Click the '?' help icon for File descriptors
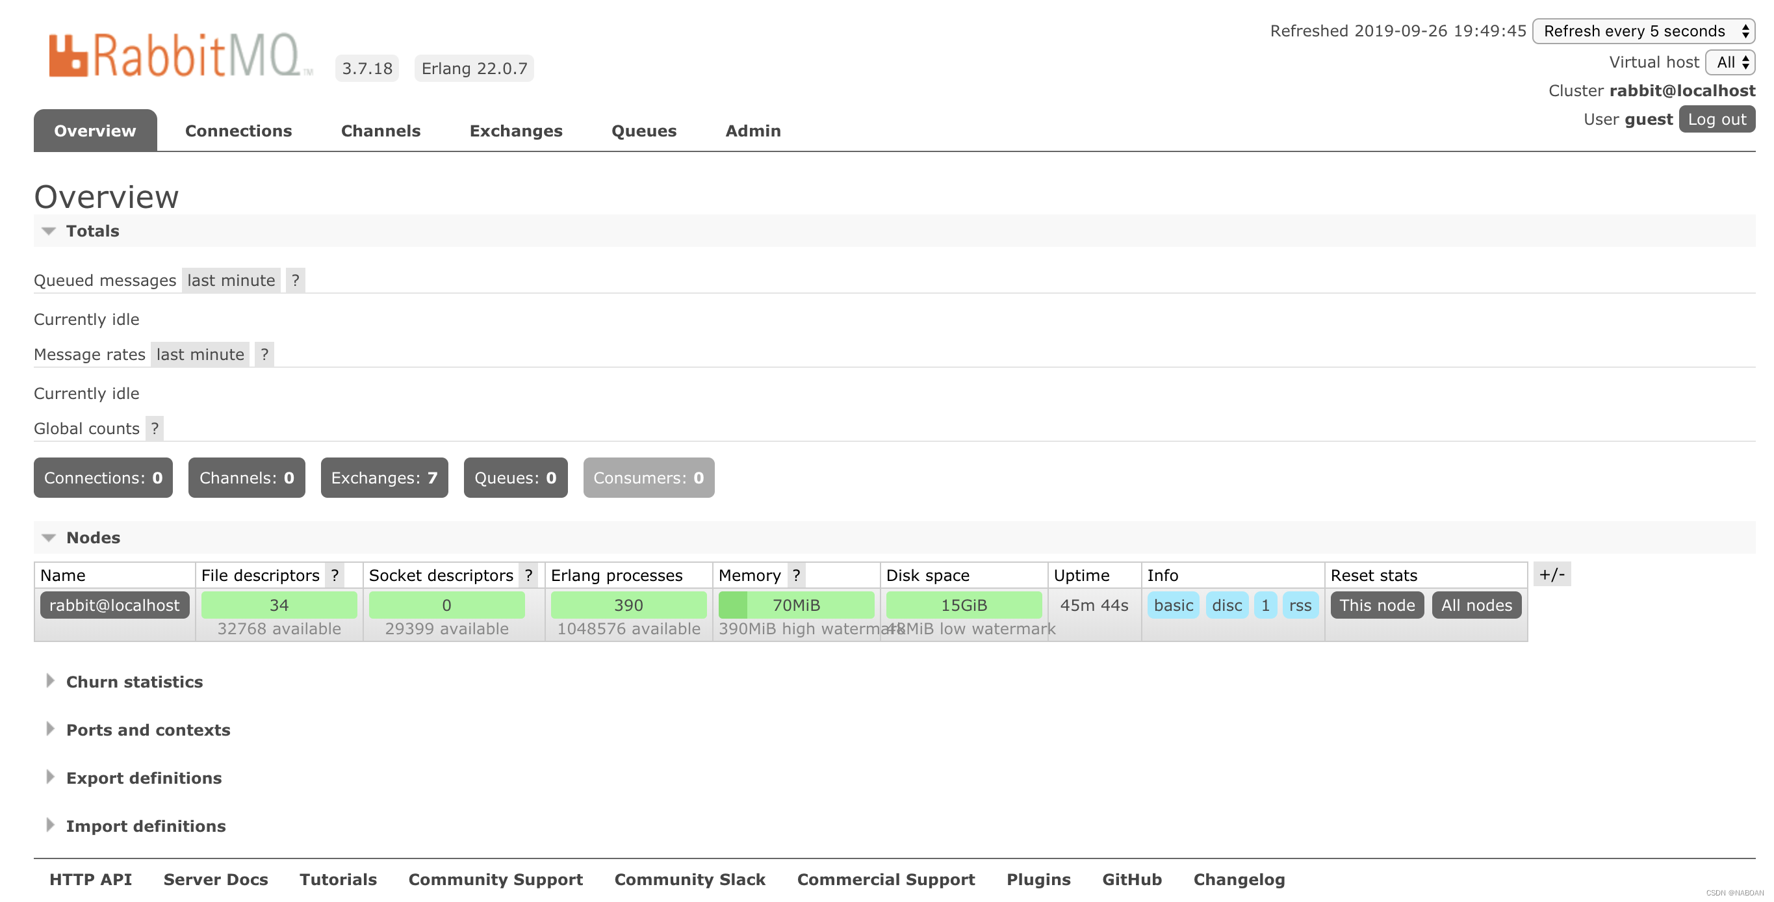 [337, 574]
